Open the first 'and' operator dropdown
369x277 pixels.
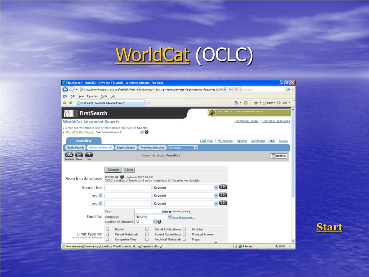[x=97, y=195]
